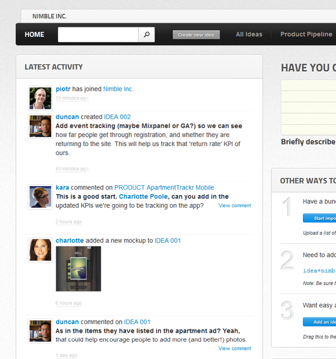Click View comment under kara's comment

pos(235,206)
